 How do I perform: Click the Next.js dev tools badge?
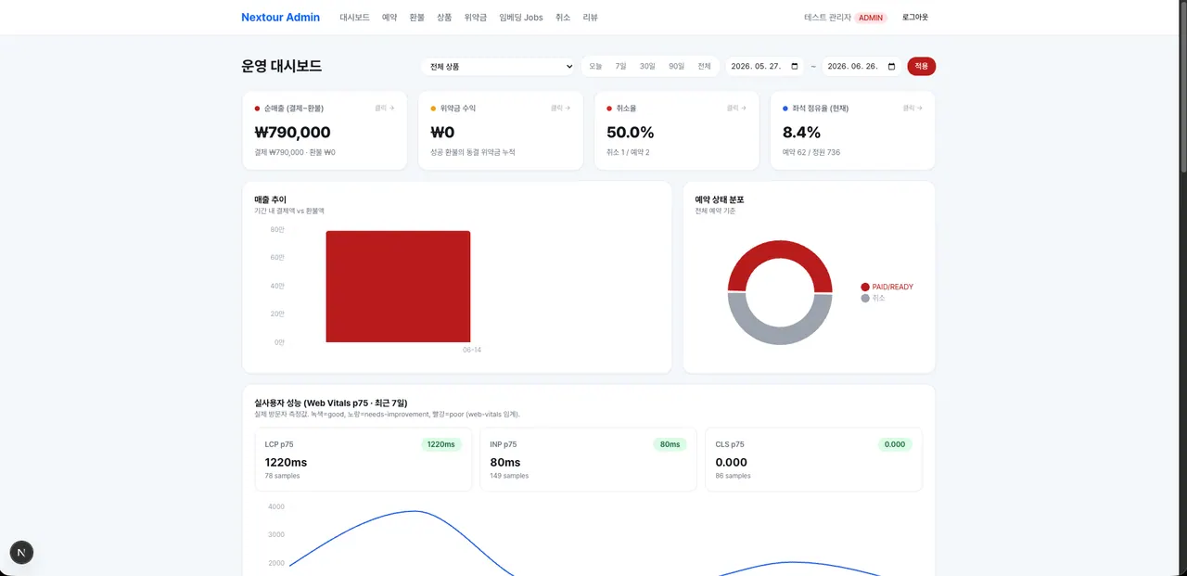[x=21, y=553]
